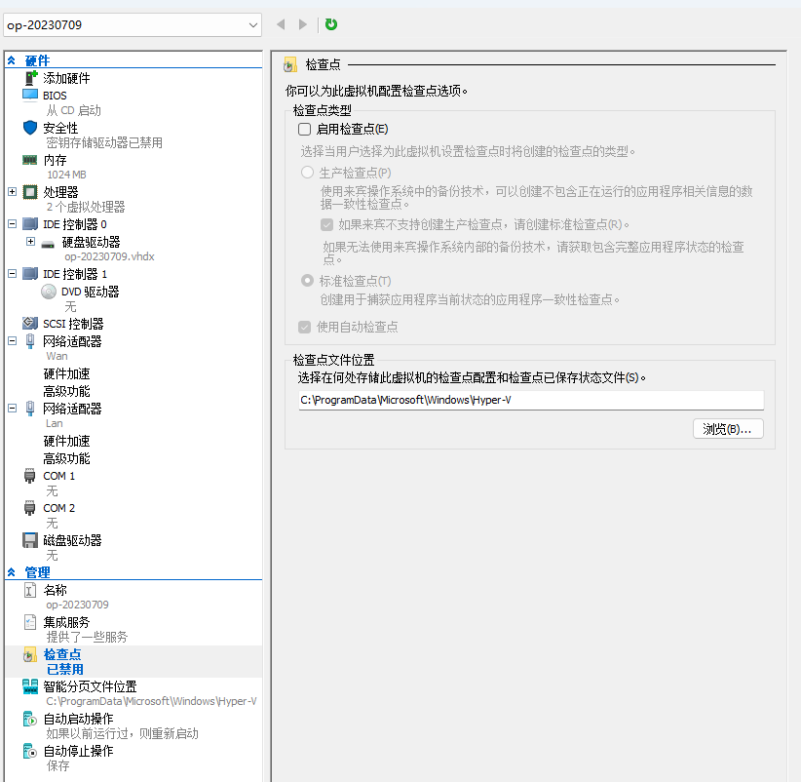Open 智能分页文件位置 icon item
The image size is (801, 782).
point(30,686)
